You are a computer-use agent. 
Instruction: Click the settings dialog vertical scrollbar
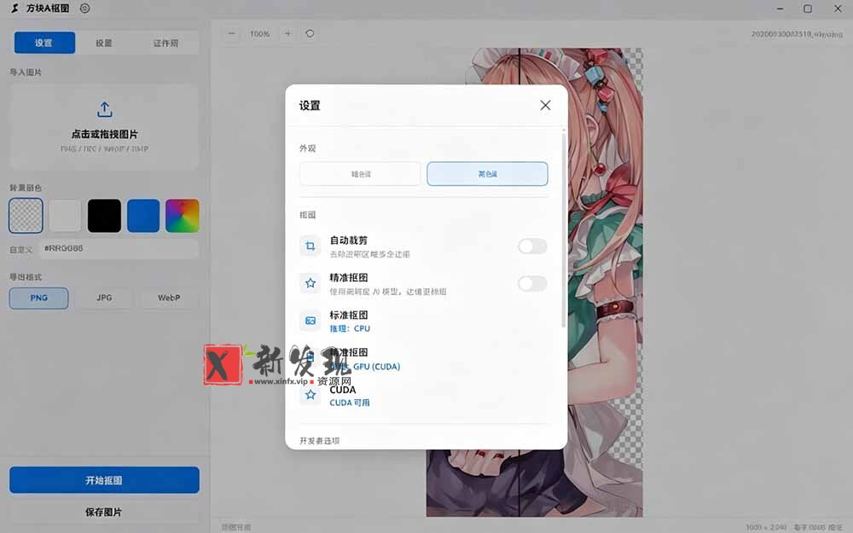pos(563,229)
